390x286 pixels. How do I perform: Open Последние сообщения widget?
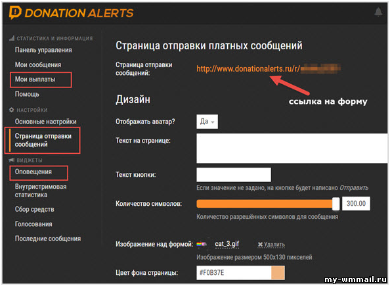[48, 239]
